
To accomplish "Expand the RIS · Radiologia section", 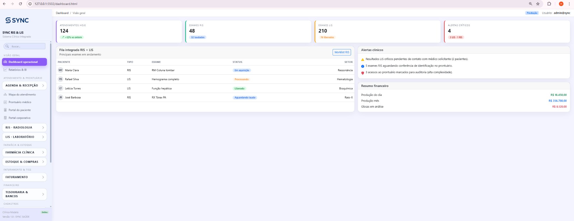I will tap(24, 127).
